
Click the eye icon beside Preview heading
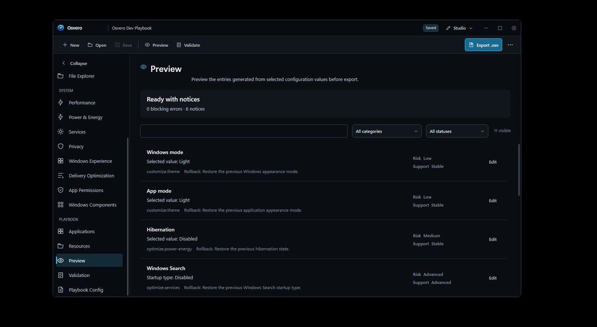pyautogui.click(x=143, y=67)
